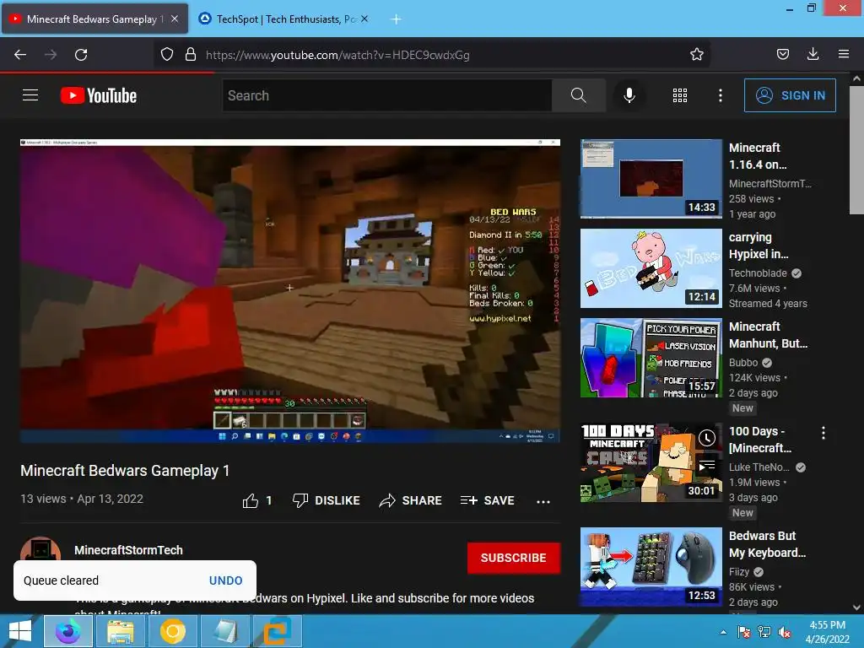Select the Minecraft Bedwars Gameplay tab
This screenshot has height=648, width=864.
point(94,19)
